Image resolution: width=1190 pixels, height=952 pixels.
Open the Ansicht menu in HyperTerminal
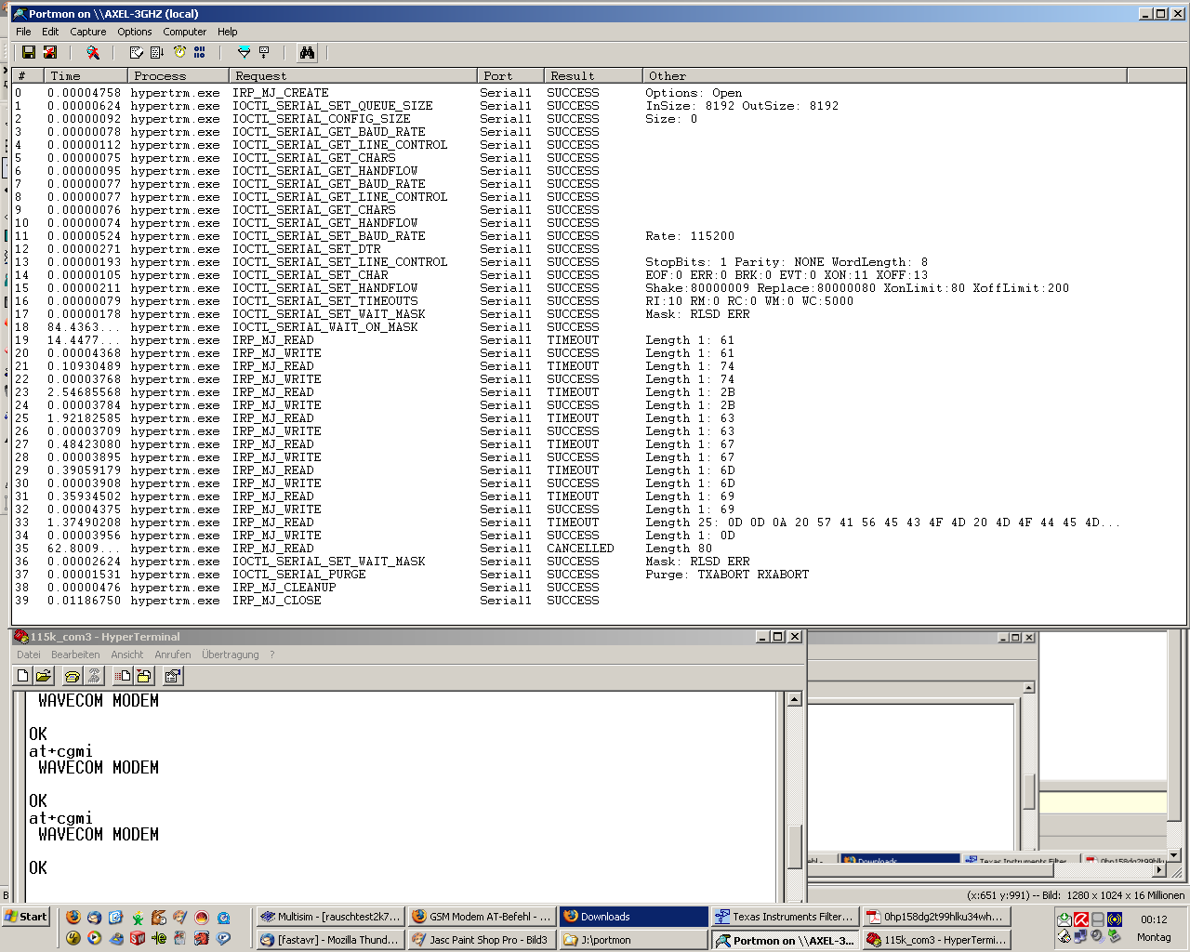point(127,654)
